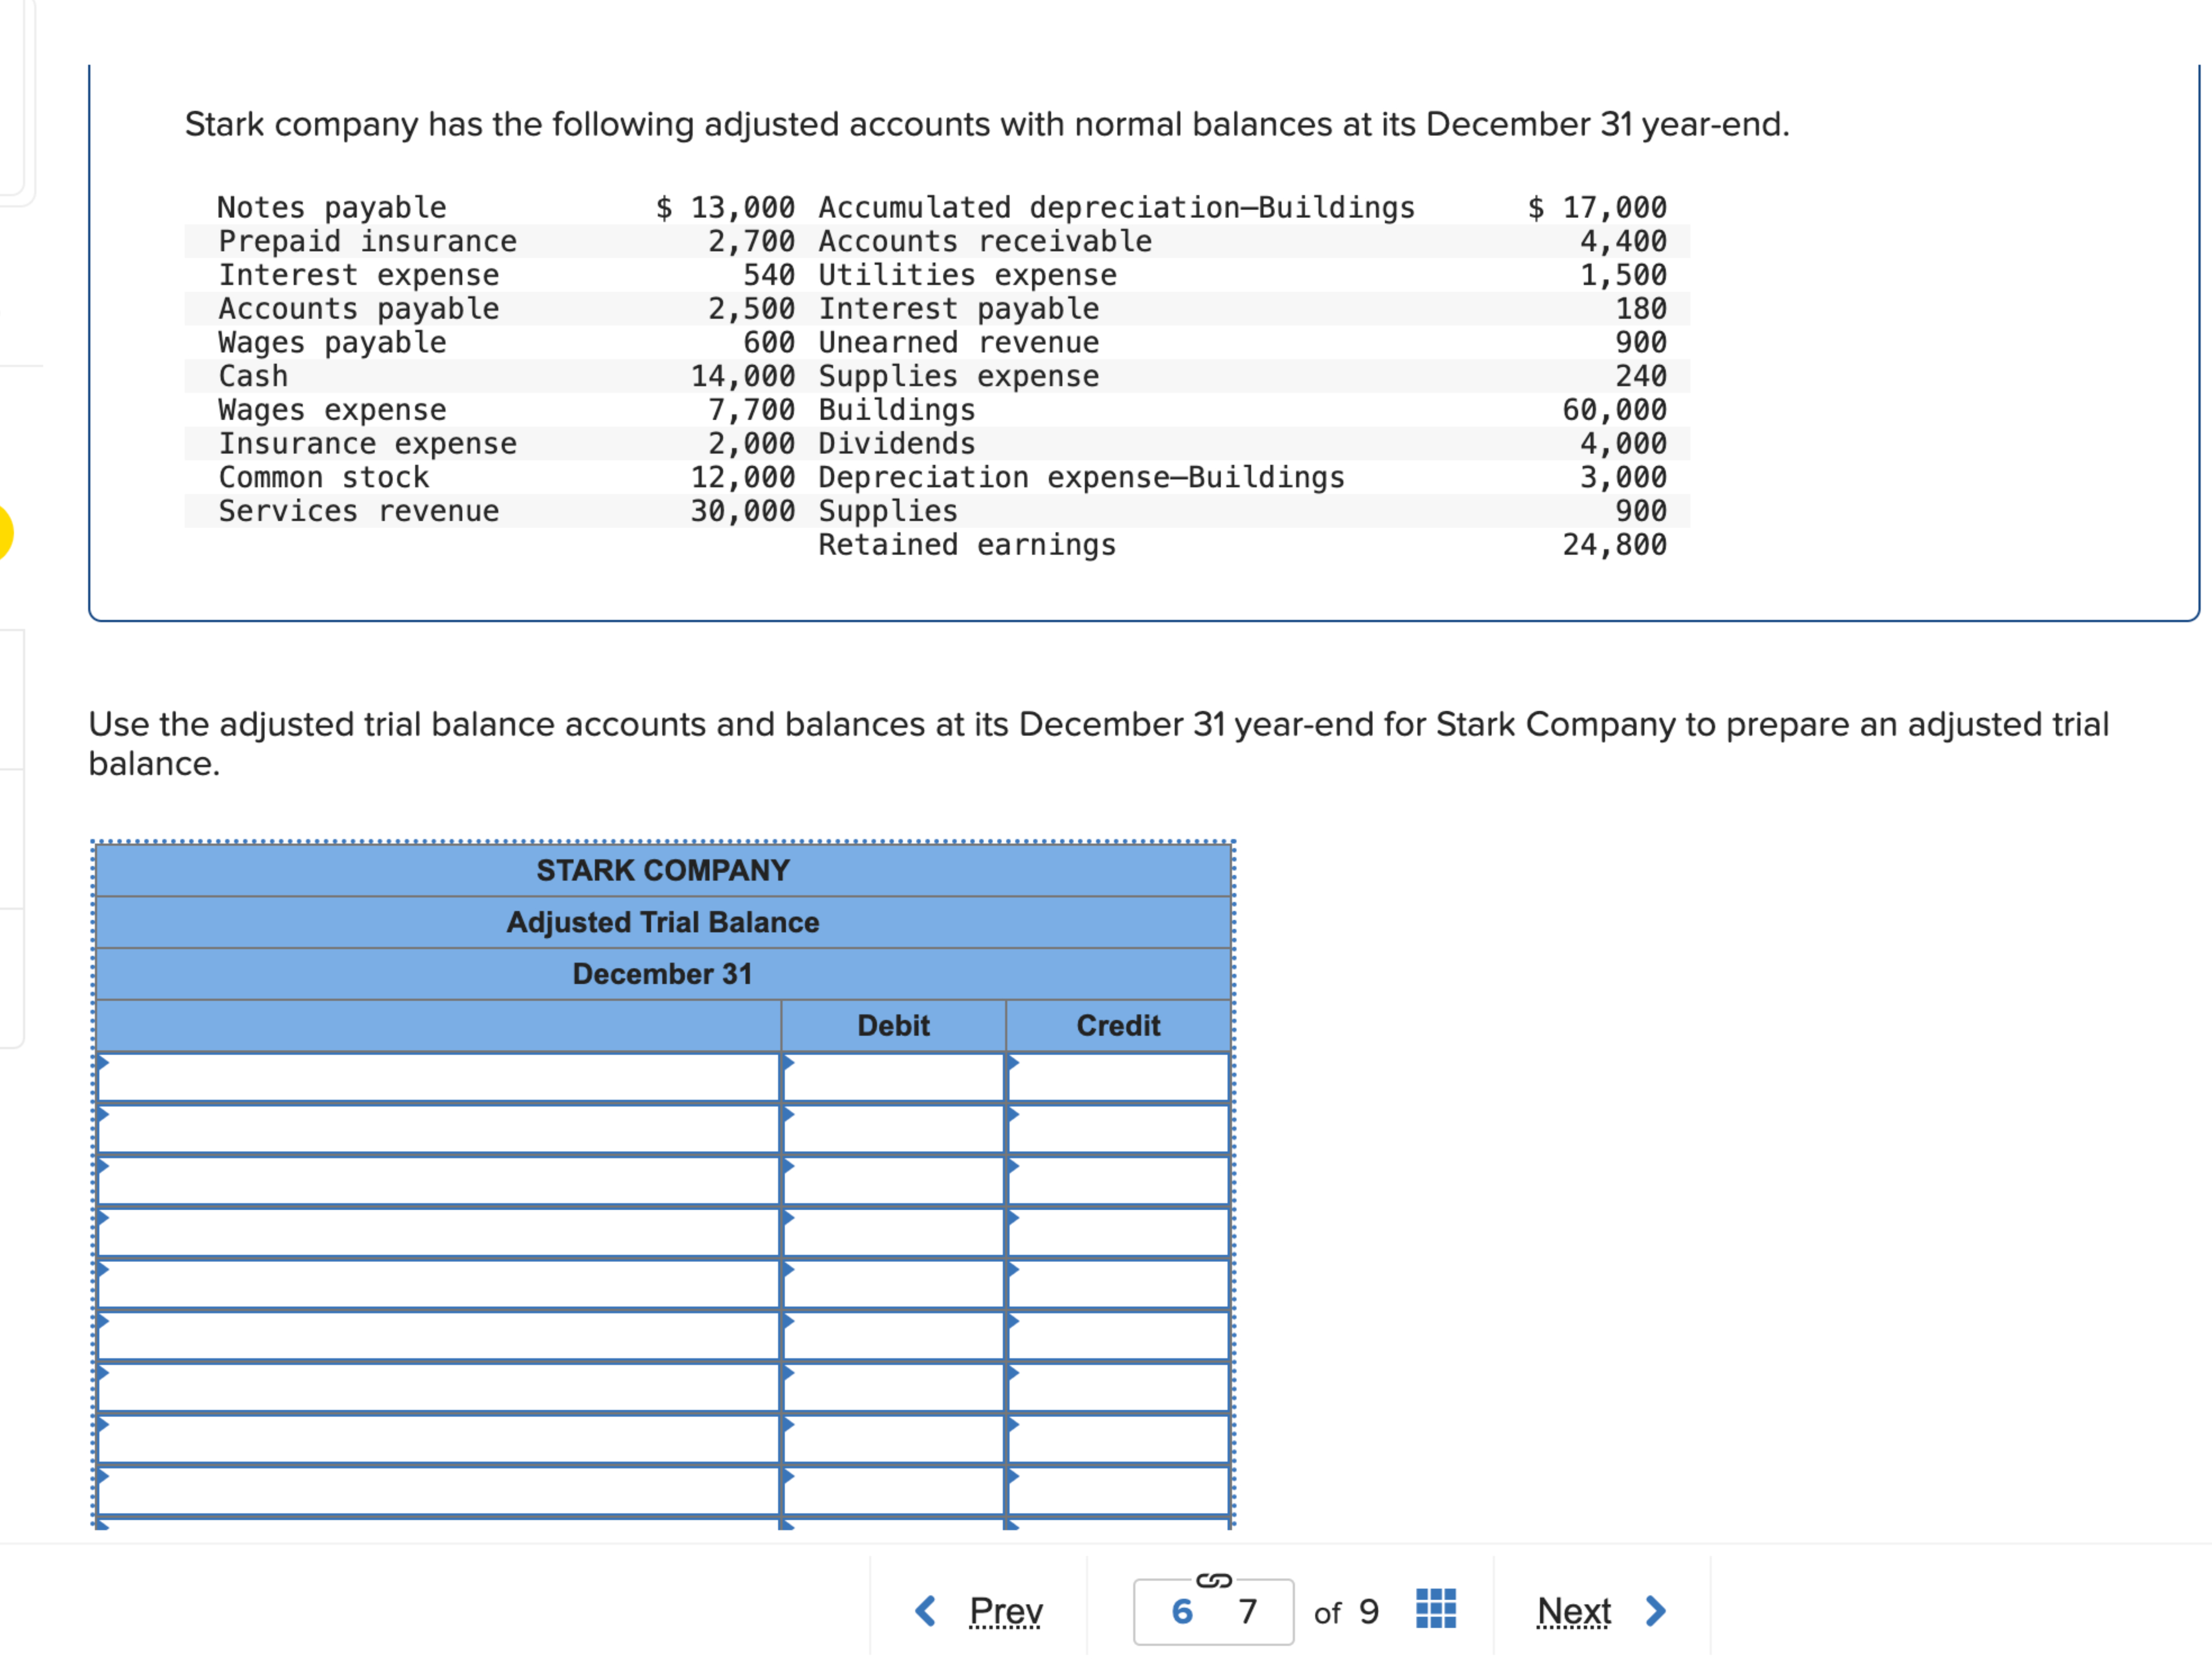Click the STARK COMPANY title cell
The width and height of the screenshot is (2212, 1675).
tap(662, 870)
